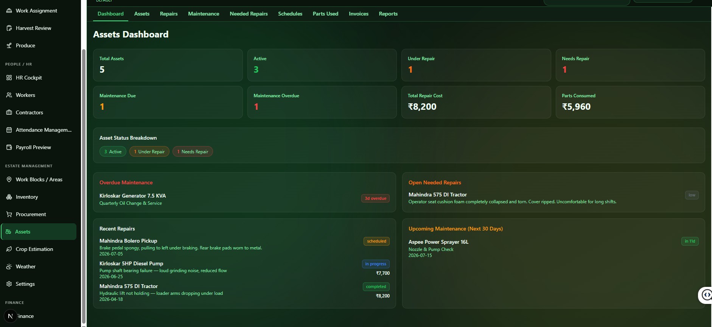Image resolution: width=712 pixels, height=327 pixels.
Task: Open the Maintenance tab
Action: pos(204,14)
